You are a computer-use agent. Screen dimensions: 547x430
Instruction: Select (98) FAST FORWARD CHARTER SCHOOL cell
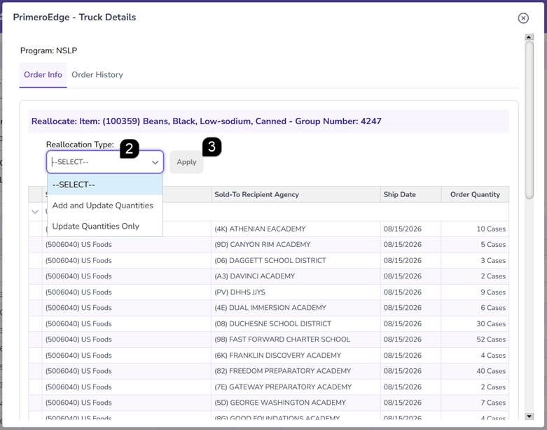(296, 340)
